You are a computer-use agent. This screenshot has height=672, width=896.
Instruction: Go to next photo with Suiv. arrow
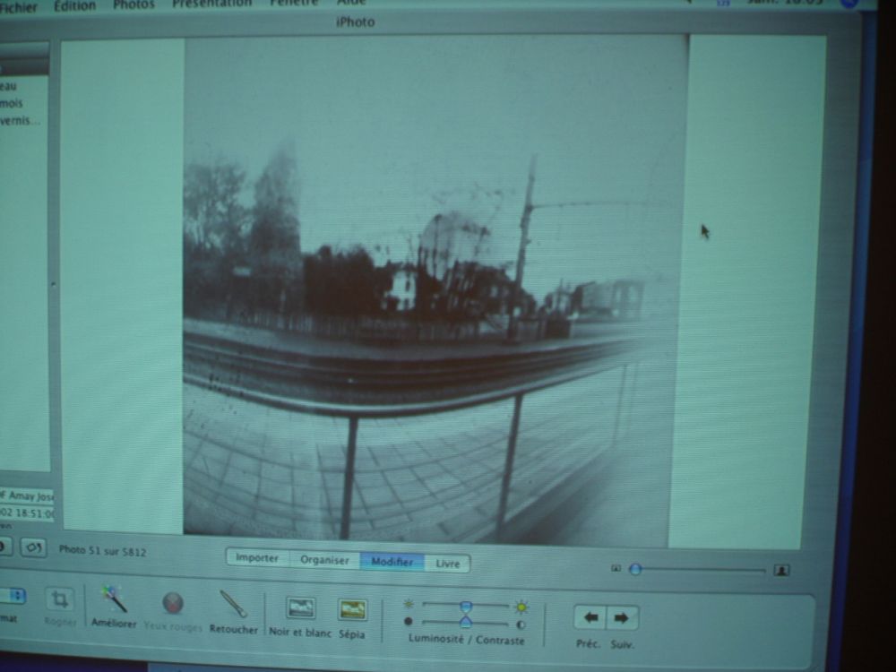click(x=621, y=617)
